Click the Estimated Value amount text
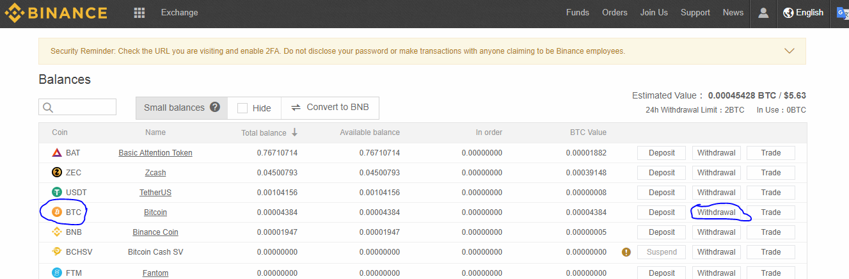The height and width of the screenshot is (279, 849). [757, 95]
